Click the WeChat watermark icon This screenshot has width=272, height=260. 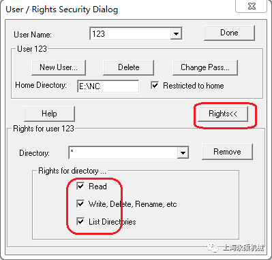213,248
